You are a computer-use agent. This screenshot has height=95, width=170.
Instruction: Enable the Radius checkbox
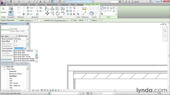tap(91, 20)
